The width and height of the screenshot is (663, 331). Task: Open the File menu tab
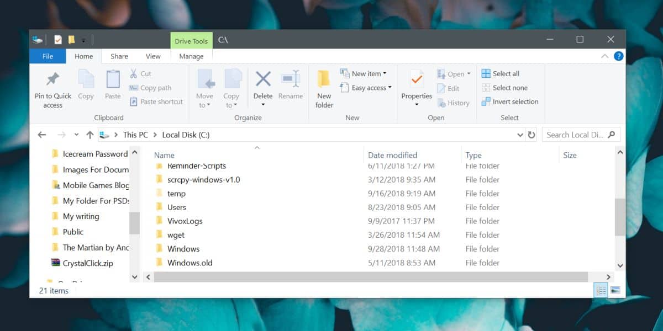point(48,56)
